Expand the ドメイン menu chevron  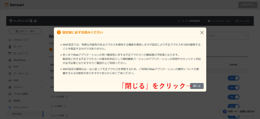[x=41, y=87]
